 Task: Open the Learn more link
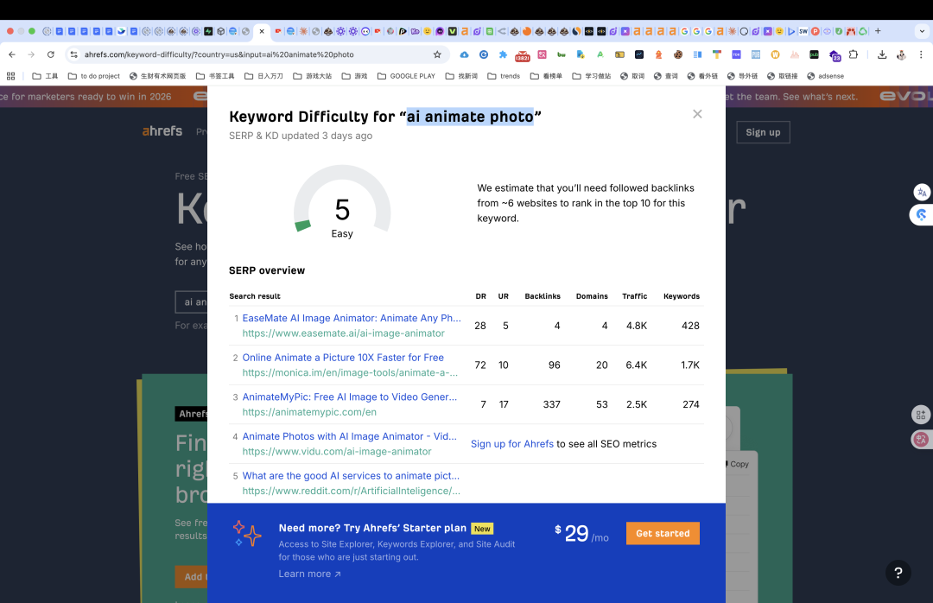[309, 574]
